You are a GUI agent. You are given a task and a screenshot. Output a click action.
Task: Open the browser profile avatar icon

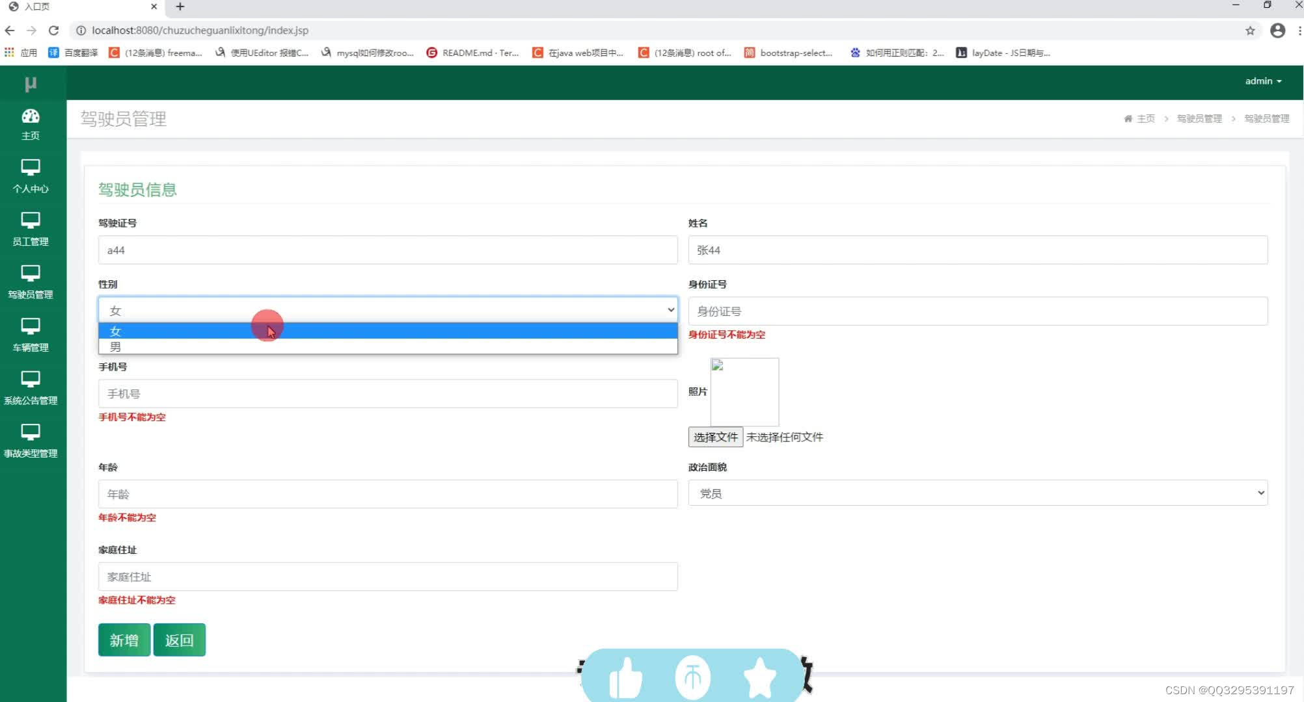(1278, 31)
